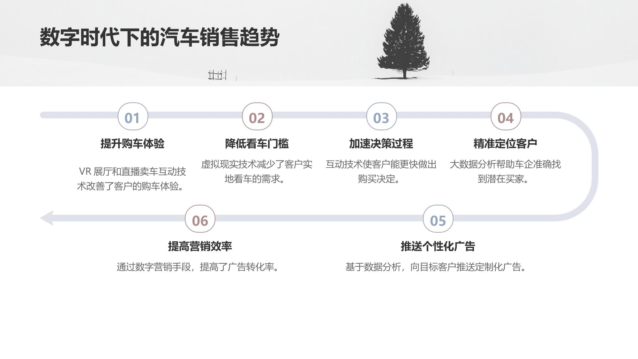The image size is (638, 359).
Task: Click the heading 提高营销效率
Action: [200, 246]
